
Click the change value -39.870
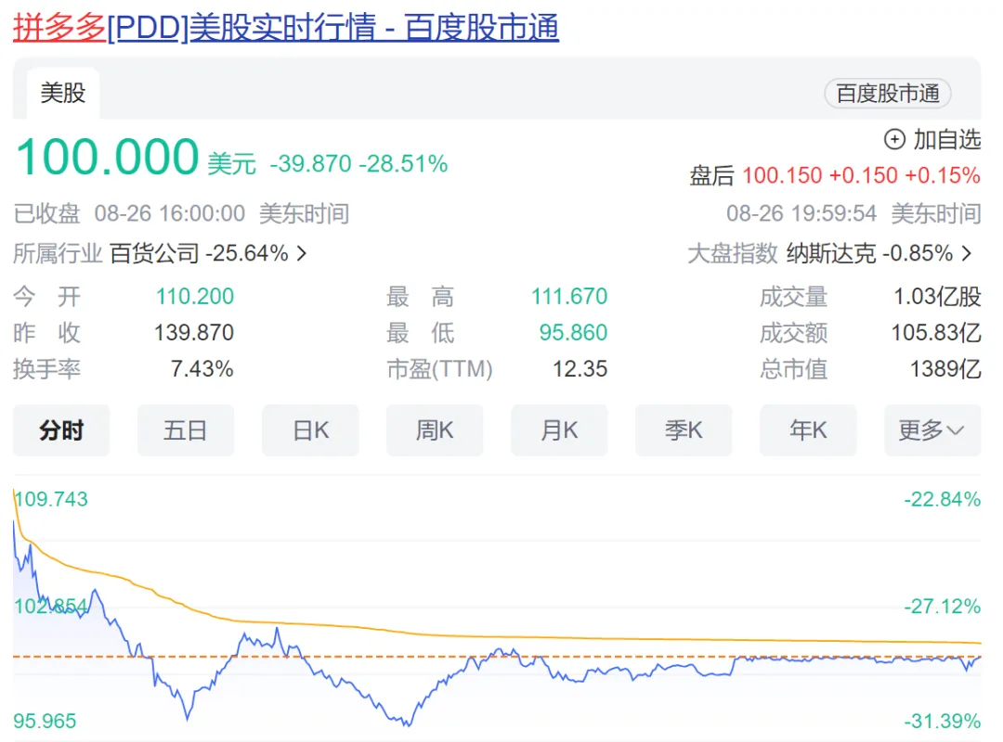click(311, 164)
